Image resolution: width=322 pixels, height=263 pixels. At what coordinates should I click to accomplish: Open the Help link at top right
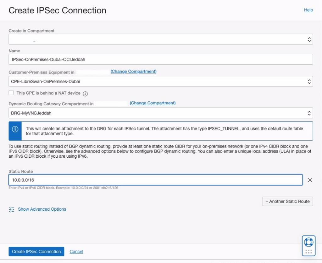point(308,10)
